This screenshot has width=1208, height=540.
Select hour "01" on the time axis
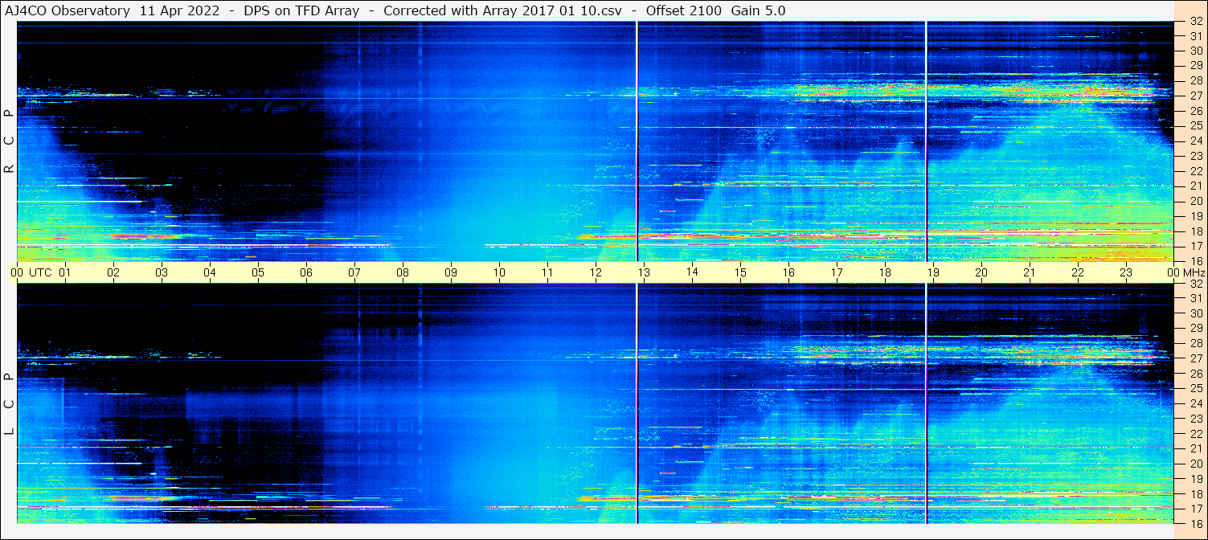65,272
